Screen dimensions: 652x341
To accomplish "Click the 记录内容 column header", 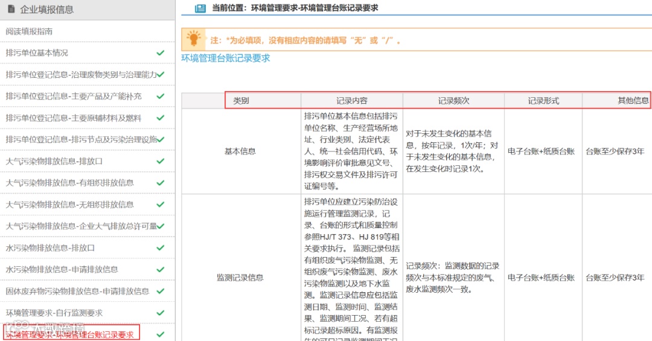I will 352,101.
